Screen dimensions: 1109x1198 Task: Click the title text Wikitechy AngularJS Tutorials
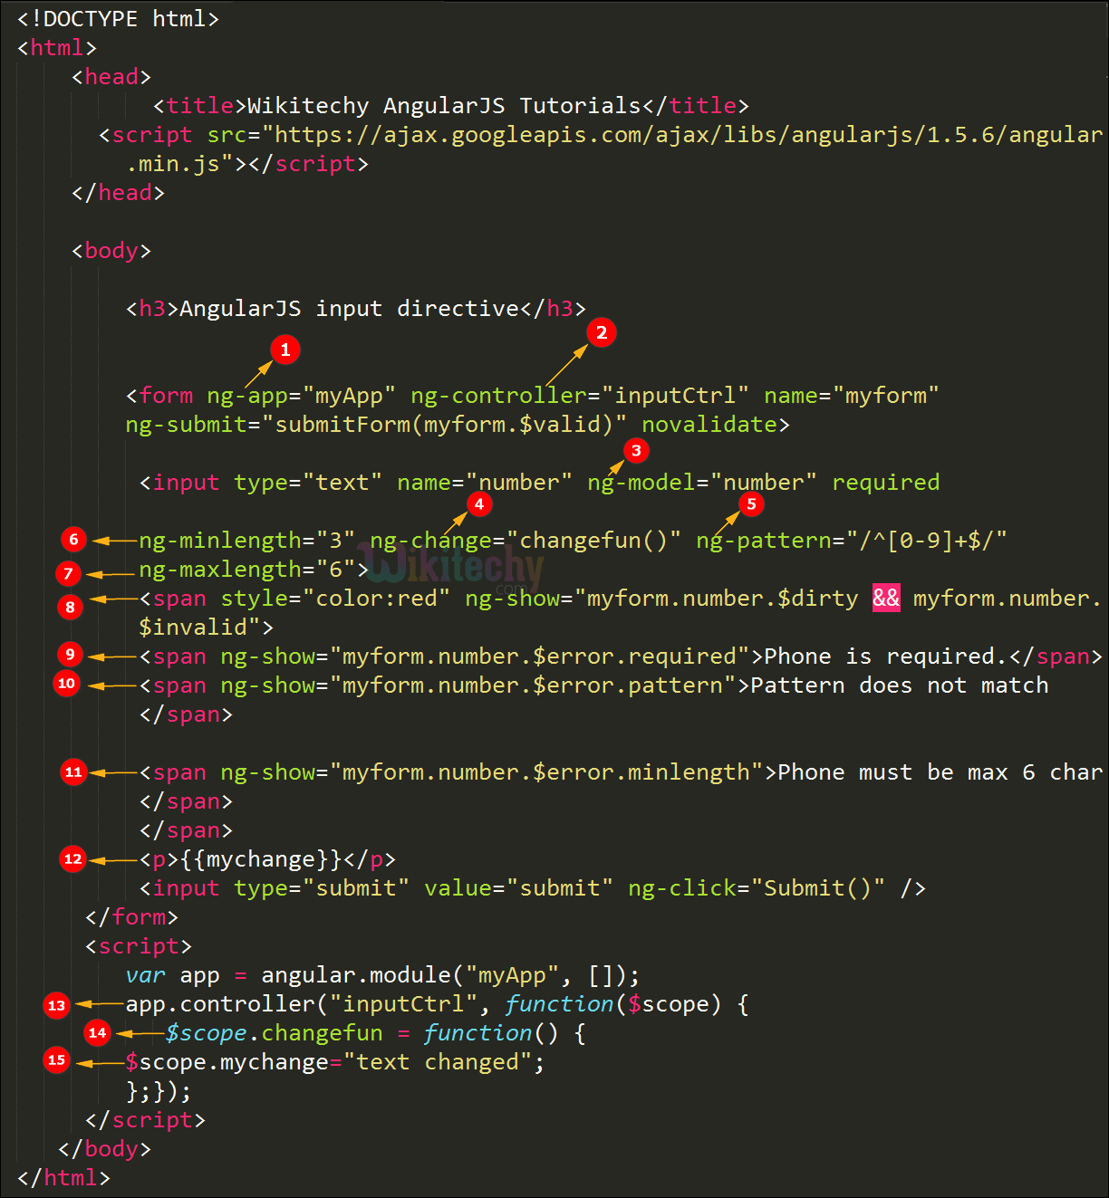(444, 106)
